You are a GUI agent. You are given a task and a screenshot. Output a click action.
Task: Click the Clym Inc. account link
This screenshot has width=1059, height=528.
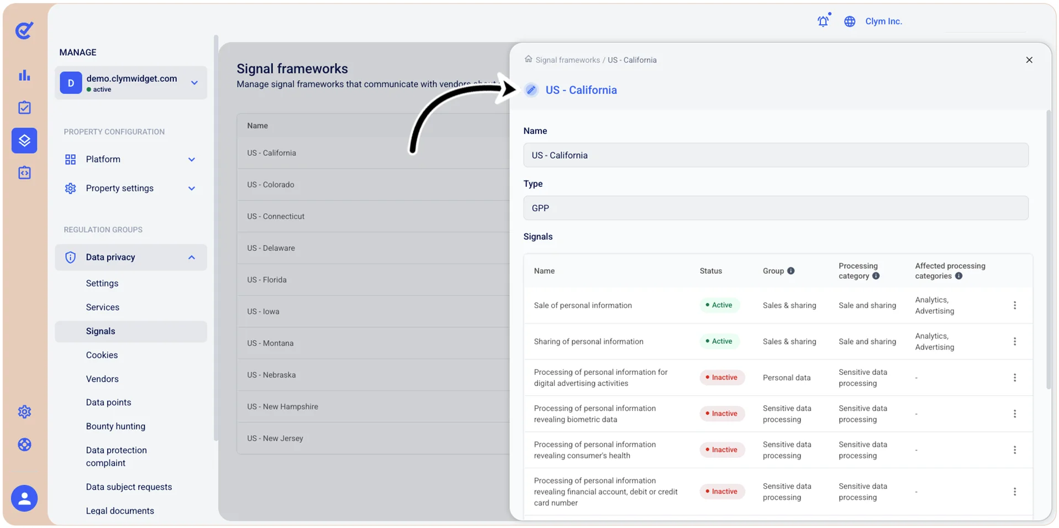click(x=883, y=21)
